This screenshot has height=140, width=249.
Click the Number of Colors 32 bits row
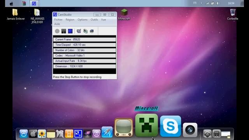coord(84,50)
